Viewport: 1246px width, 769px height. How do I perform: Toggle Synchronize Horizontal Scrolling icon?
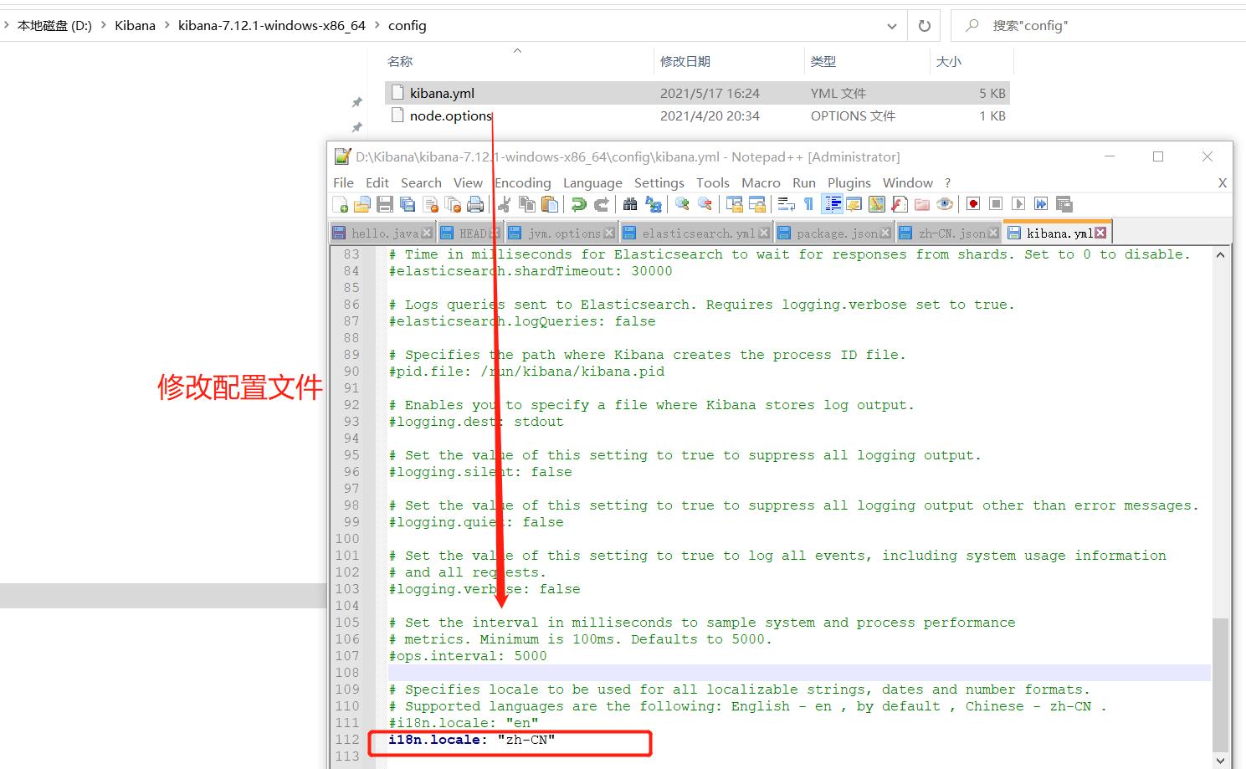tap(757, 204)
